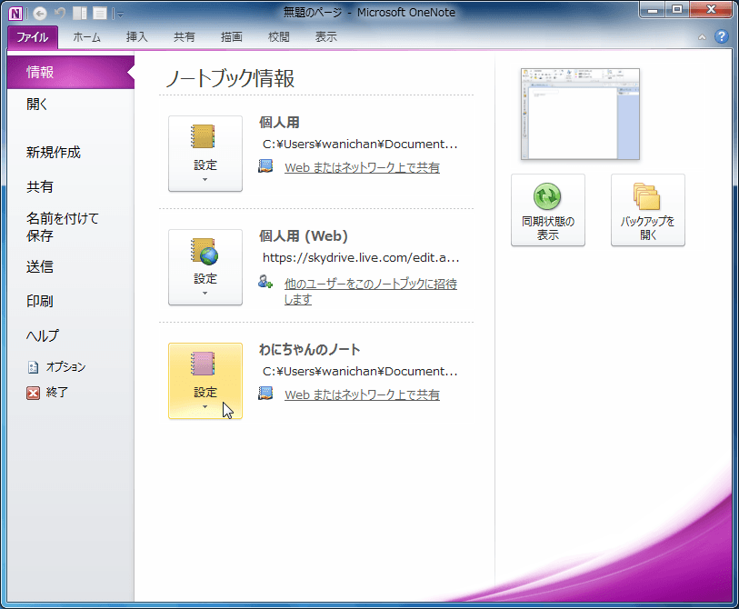Click share link under 個人用 notebook
The image size is (739, 609).
362,168
